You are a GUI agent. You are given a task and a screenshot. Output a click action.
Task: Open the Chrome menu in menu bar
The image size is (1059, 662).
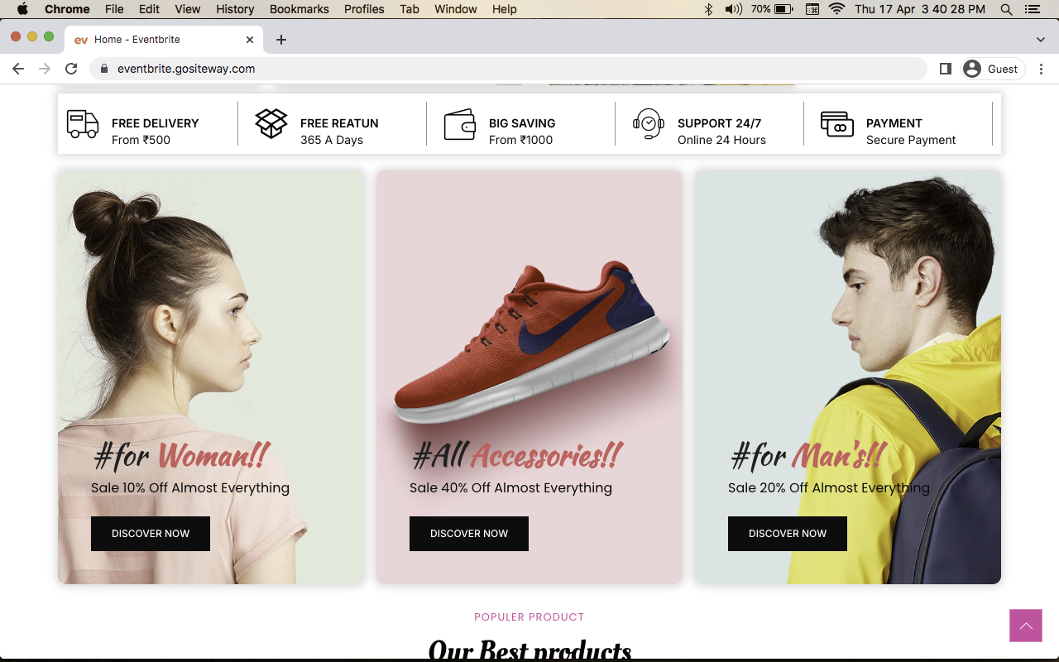[x=67, y=9]
